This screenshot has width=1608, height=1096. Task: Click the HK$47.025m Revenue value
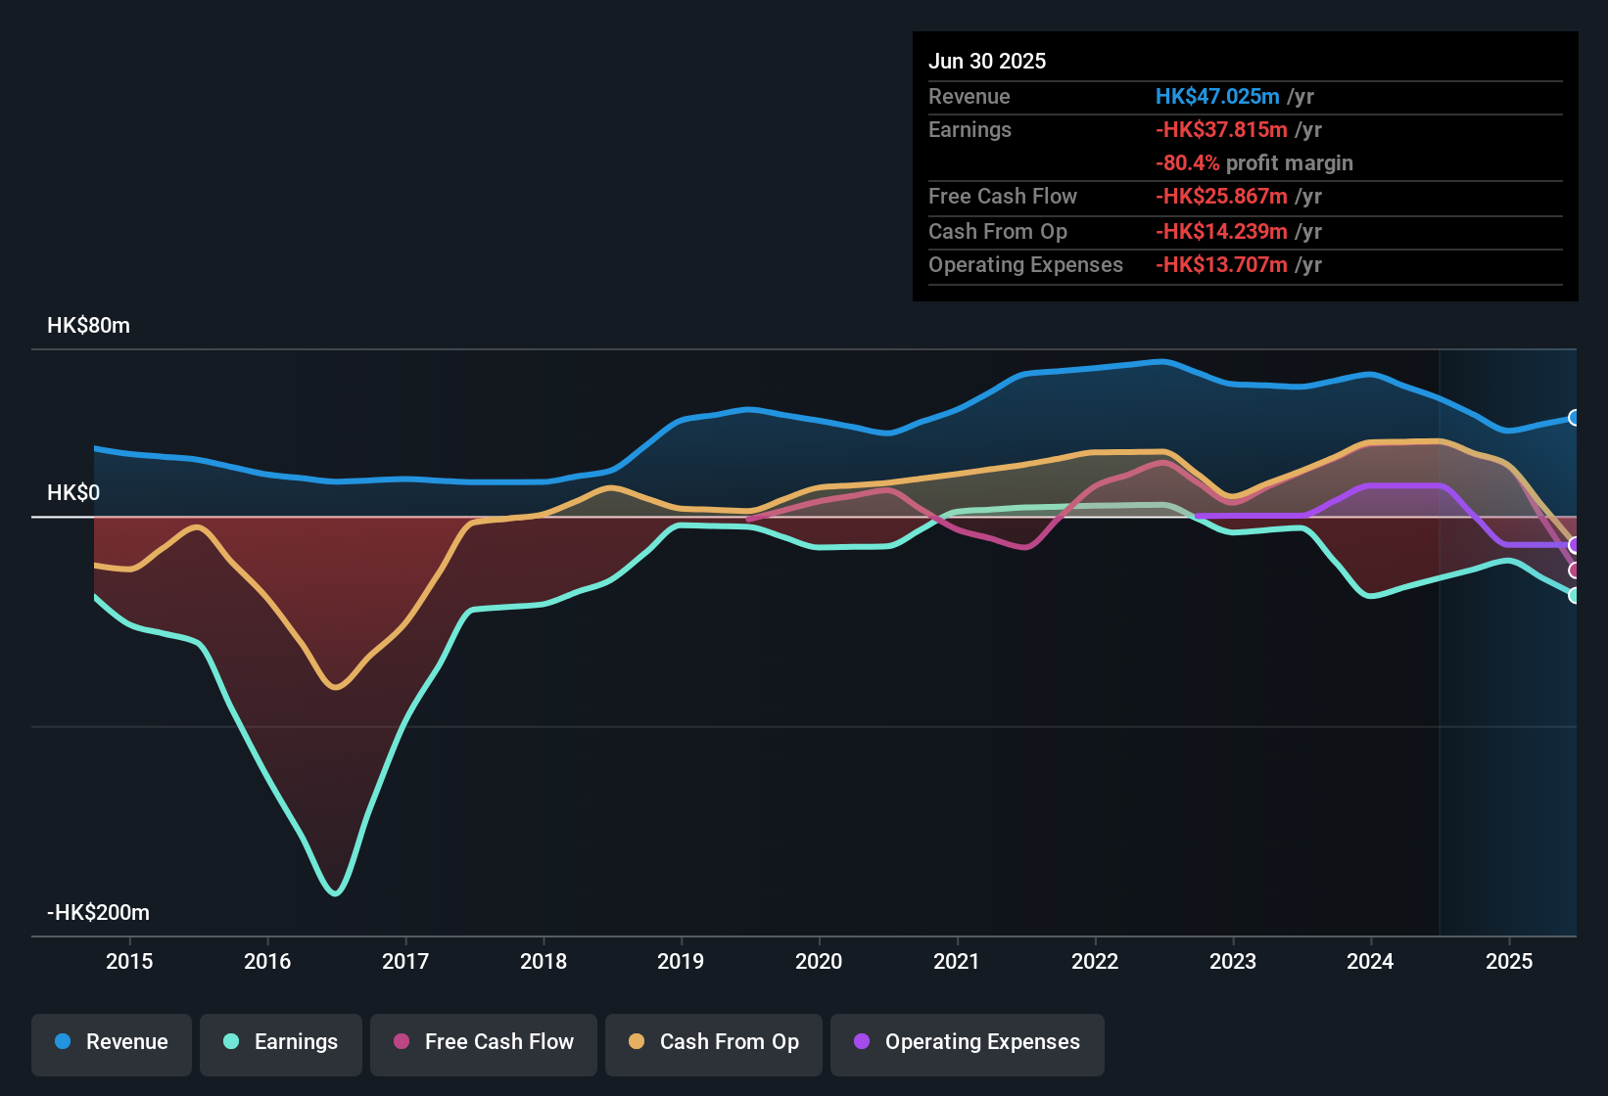(x=1217, y=96)
